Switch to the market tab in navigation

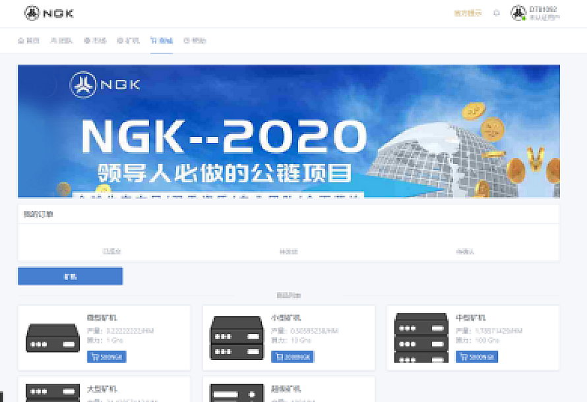pos(95,40)
